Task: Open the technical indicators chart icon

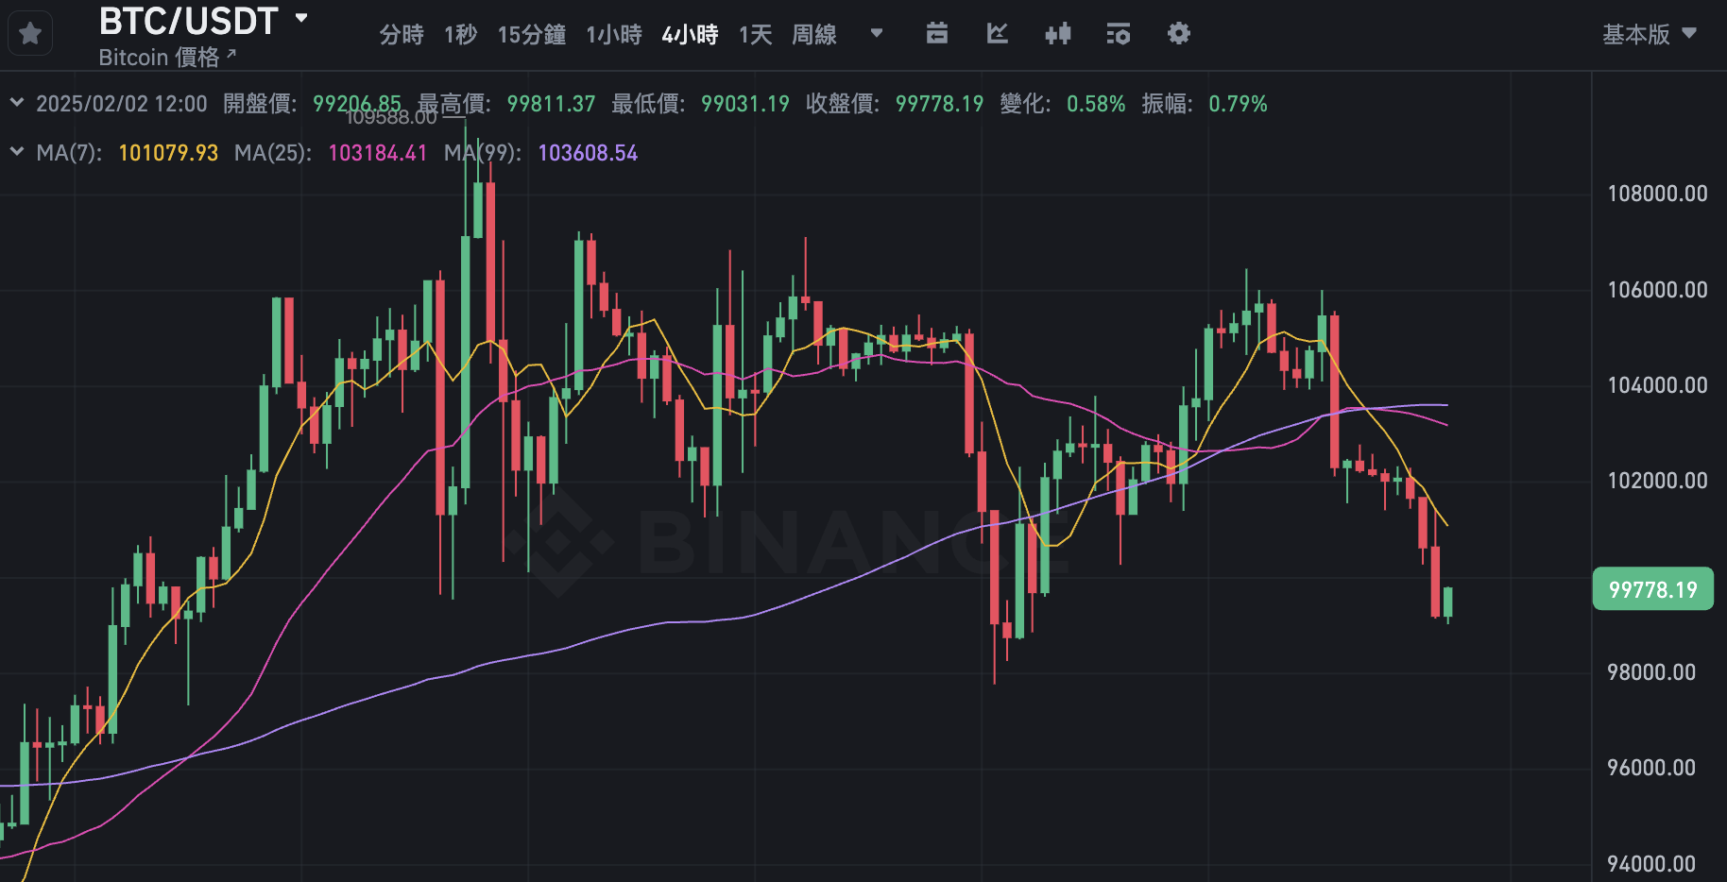Action: coord(997,34)
